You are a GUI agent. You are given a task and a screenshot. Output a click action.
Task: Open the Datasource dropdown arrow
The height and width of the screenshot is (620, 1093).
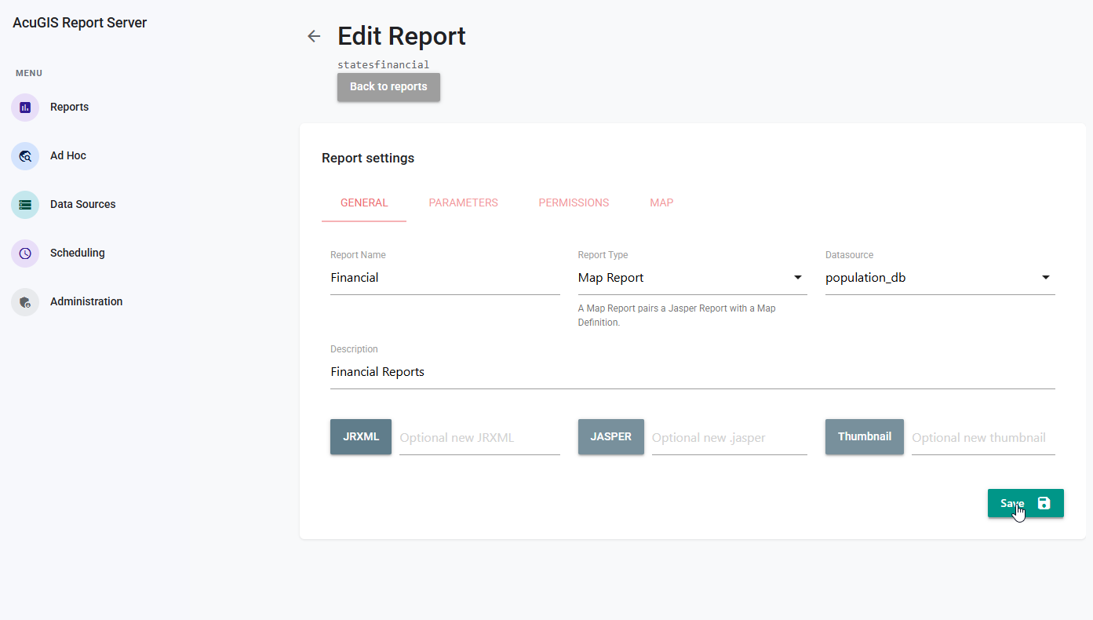point(1046,278)
